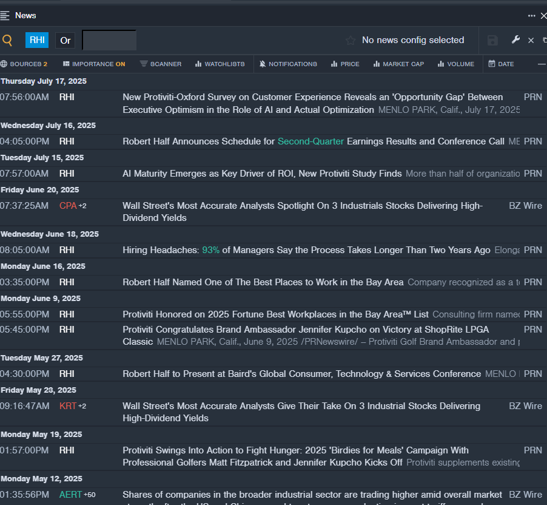
Task: Toggle the Or search operator
Action: 65,41
